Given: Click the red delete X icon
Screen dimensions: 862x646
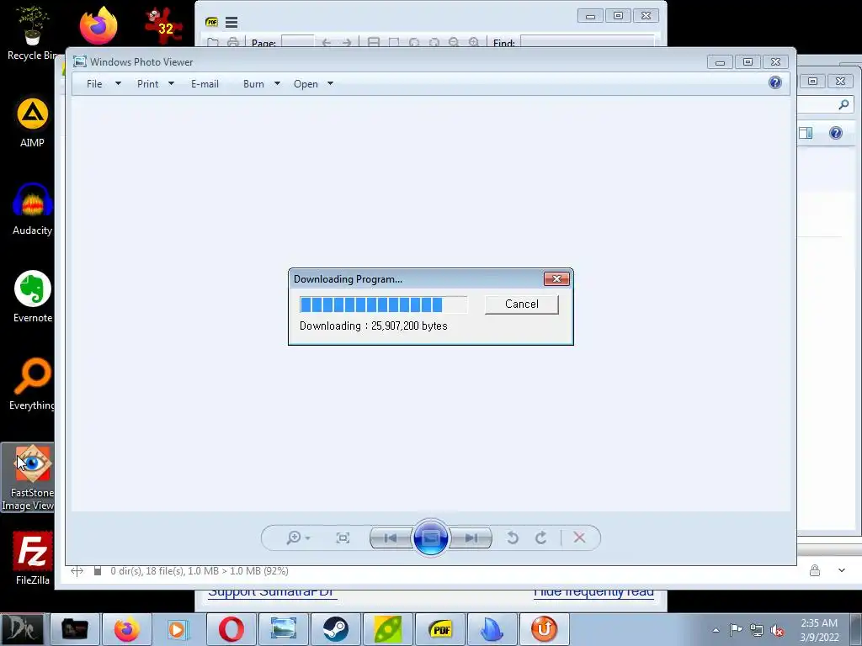Looking at the screenshot, I should point(579,537).
